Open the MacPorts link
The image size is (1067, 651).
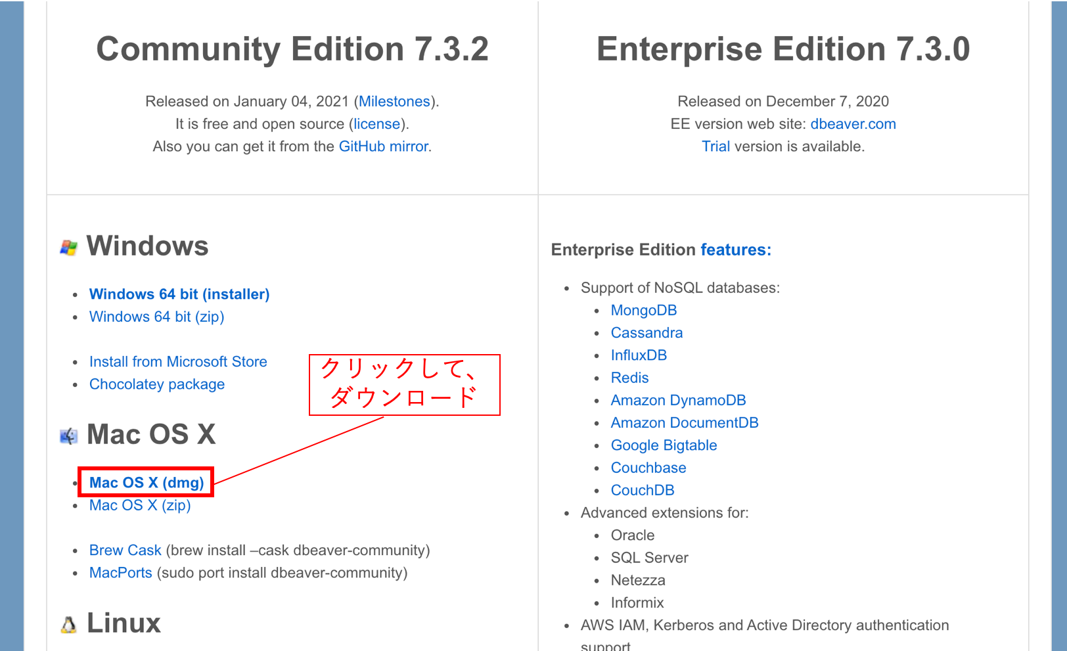click(120, 572)
